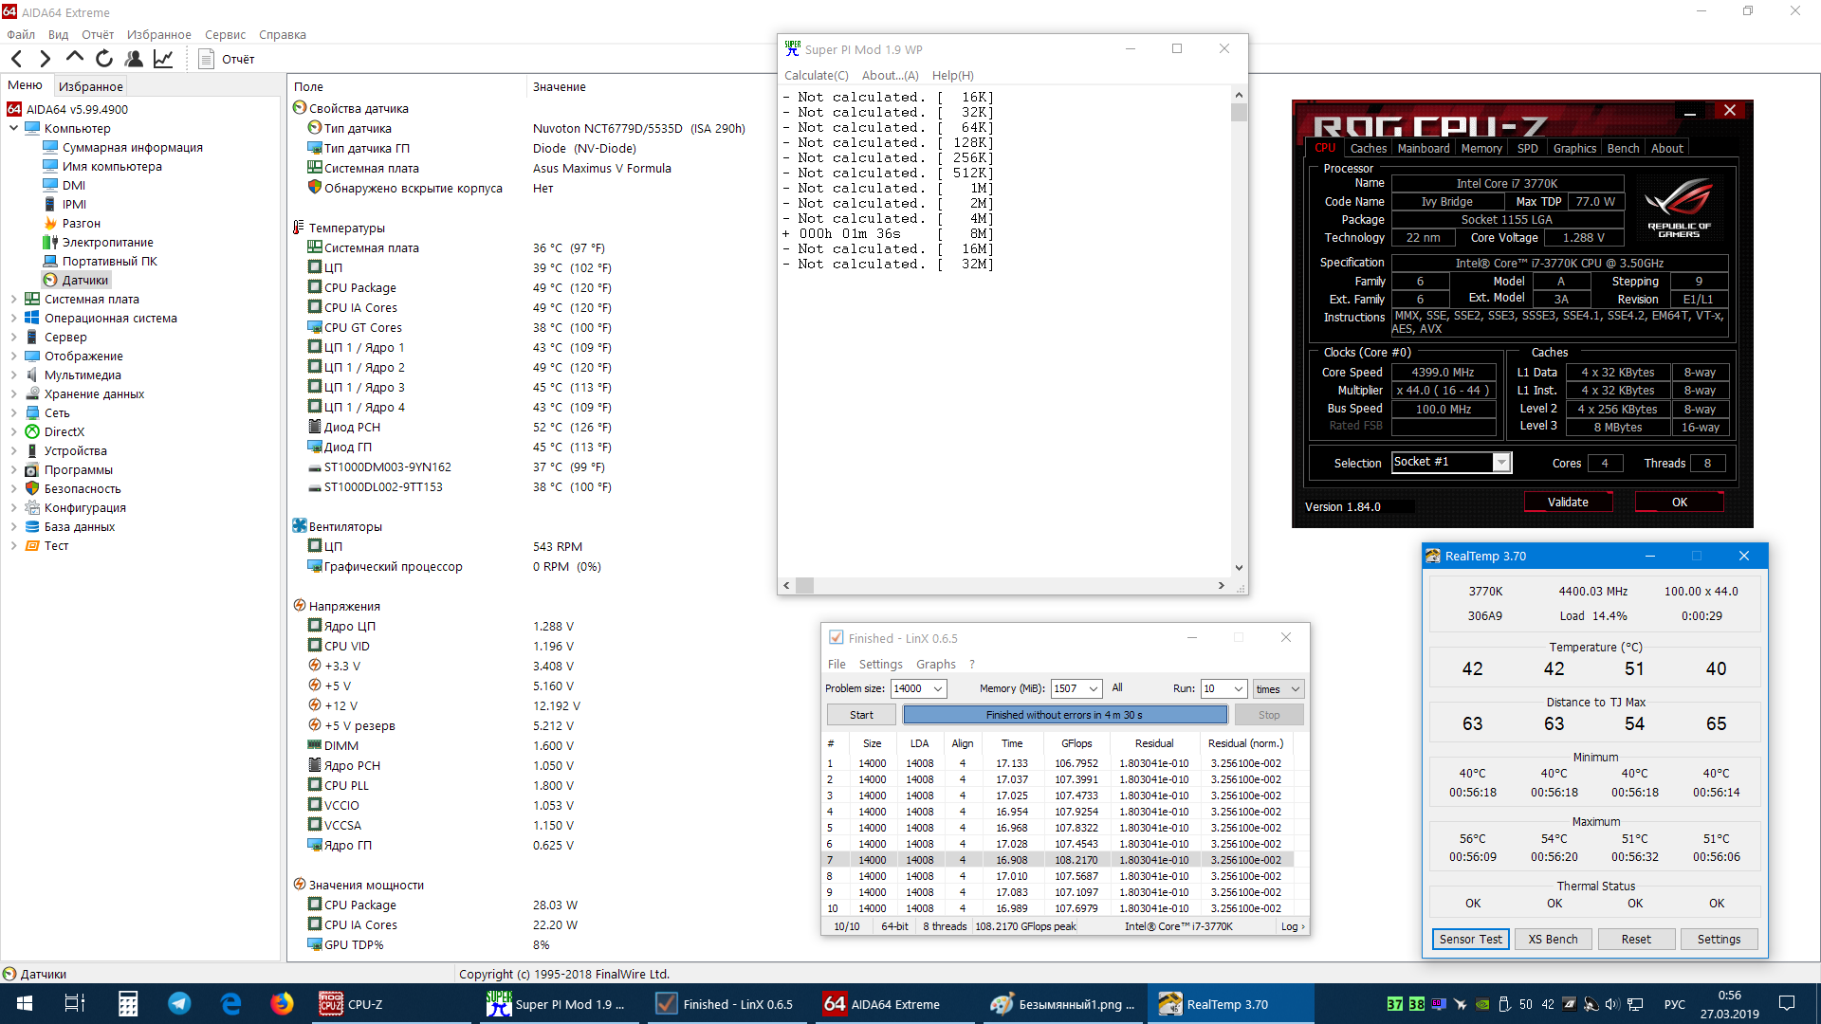Click Super PI vertical scrollbar down arrow
Viewport: 1821px width, 1024px height.
point(1239,568)
